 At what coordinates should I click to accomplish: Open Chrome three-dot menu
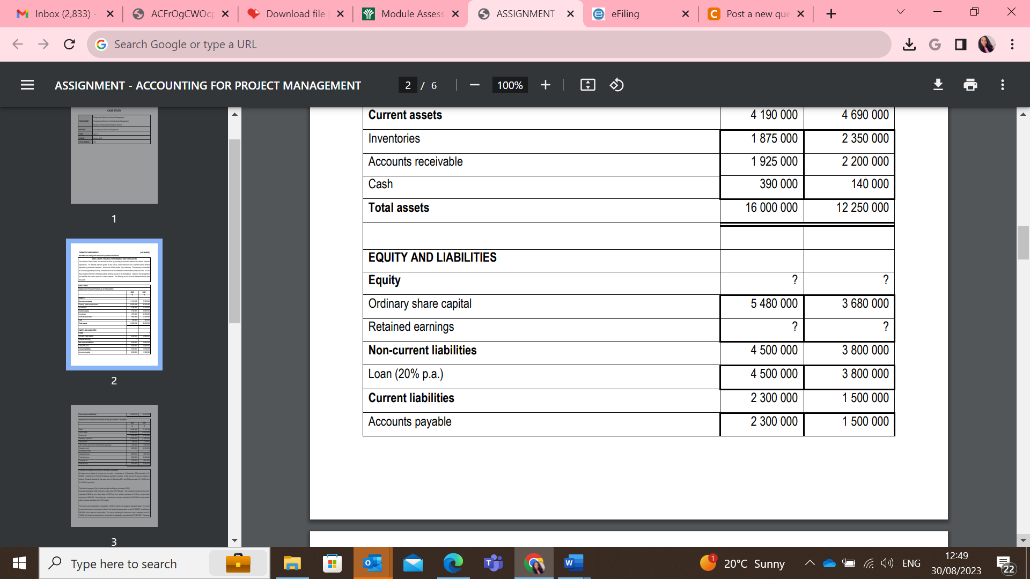(1012, 44)
